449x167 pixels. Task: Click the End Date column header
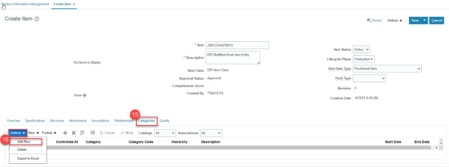tap(422, 142)
